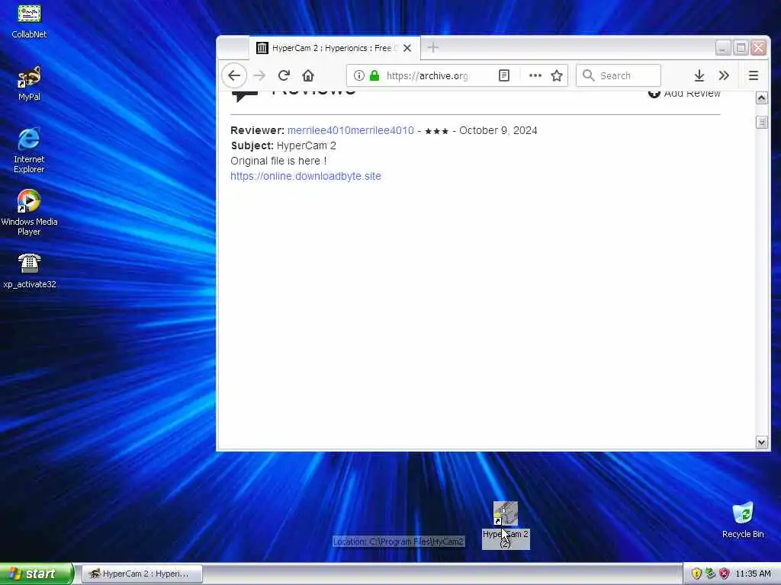Click the "Original file is here !" text
The height and width of the screenshot is (585, 781).
(x=278, y=161)
